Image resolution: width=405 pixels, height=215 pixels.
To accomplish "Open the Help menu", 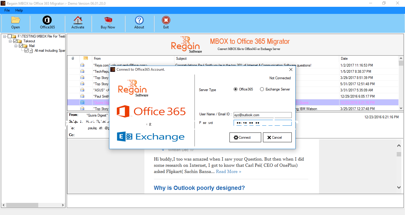I will tap(19, 10).
